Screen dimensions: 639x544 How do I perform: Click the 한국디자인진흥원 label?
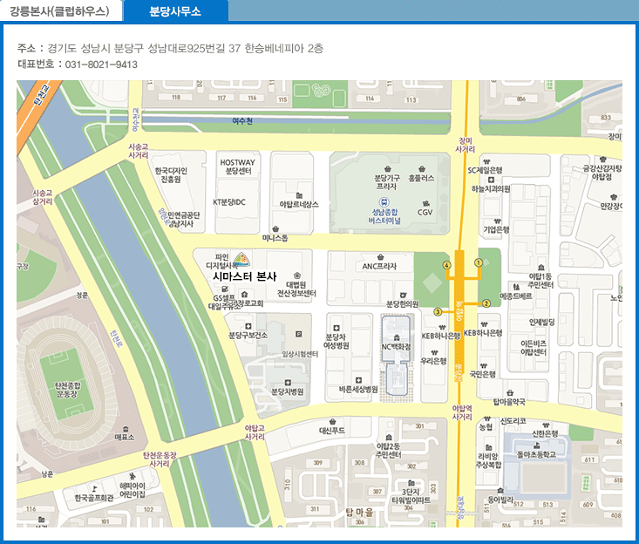point(171,175)
